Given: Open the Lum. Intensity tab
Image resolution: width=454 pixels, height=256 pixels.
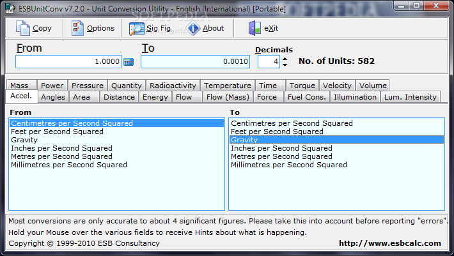Looking at the screenshot, I should (411, 97).
